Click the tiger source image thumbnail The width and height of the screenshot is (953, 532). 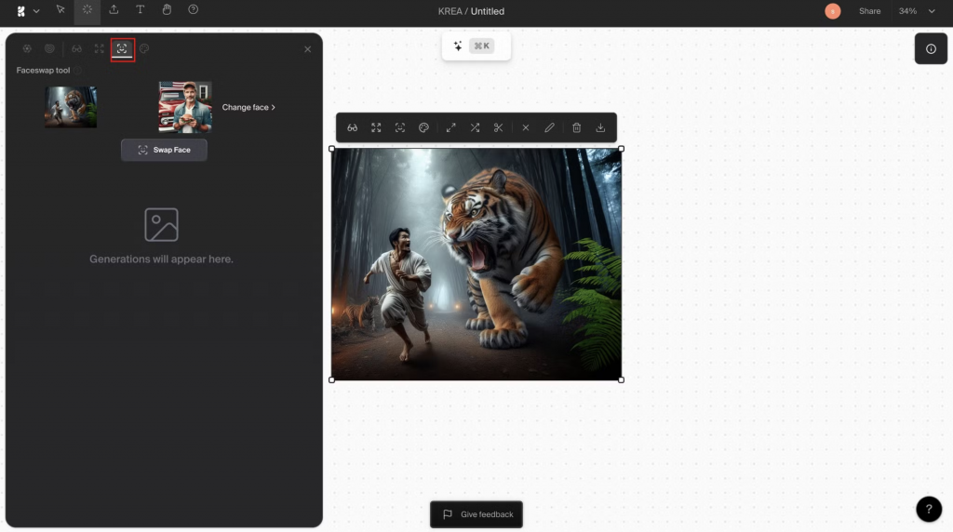pyautogui.click(x=71, y=107)
